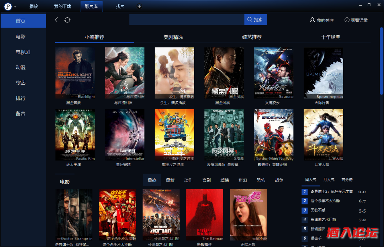Show the 周人气 ranking
The width and height of the screenshot is (384, 247).
(x=310, y=180)
